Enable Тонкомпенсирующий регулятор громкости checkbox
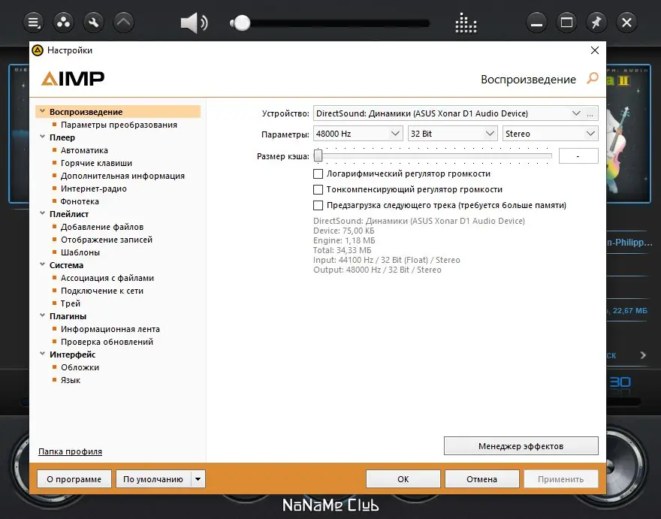661x519 pixels. click(318, 190)
